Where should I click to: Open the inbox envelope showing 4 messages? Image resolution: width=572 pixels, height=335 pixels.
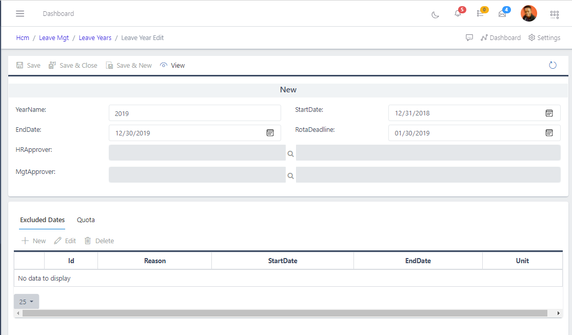coord(503,14)
